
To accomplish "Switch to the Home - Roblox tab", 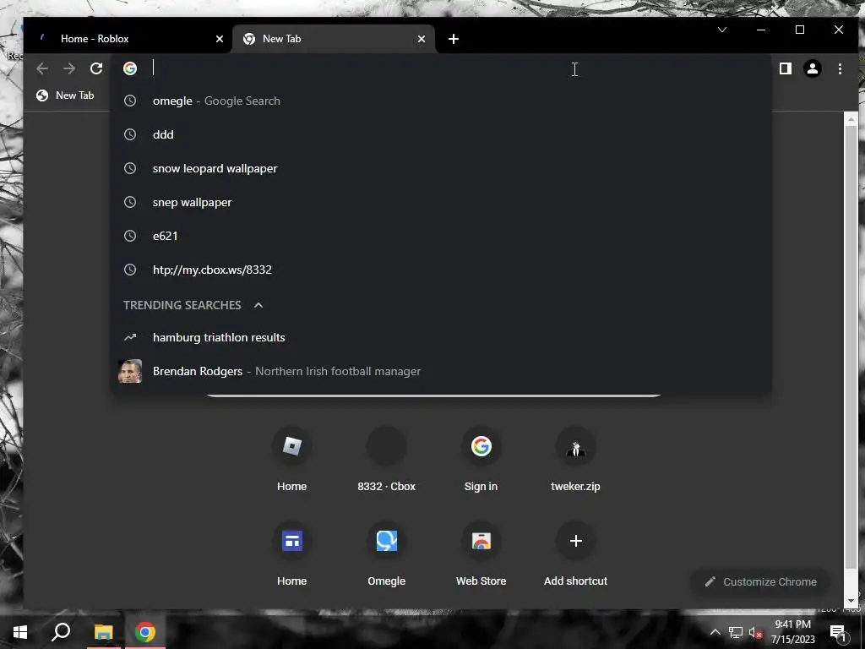I will pos(128,39).
